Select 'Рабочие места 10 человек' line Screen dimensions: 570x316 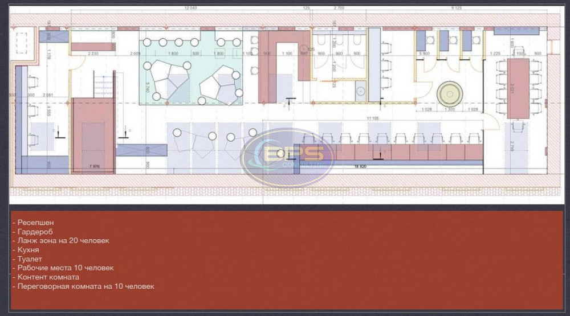click(x=65, y=268)
